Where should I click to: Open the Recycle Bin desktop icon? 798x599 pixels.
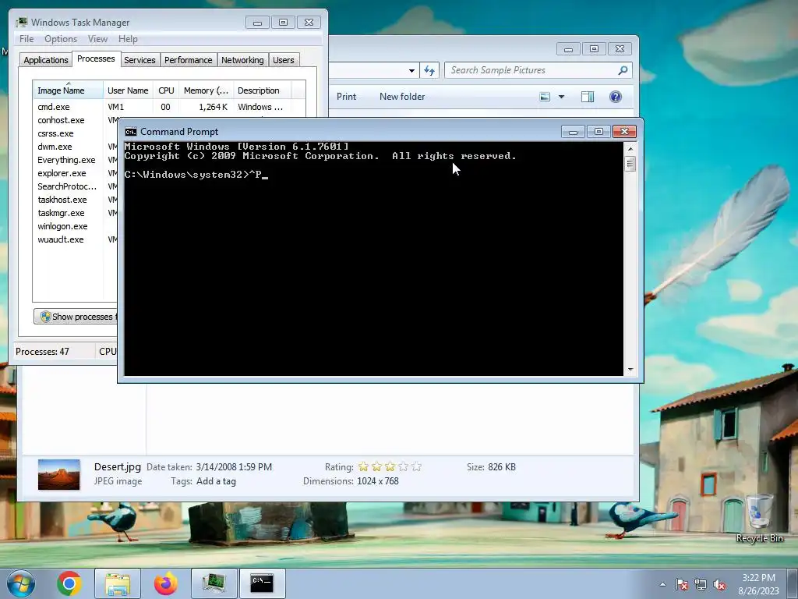pyautogui.click(x=759, y=519)
